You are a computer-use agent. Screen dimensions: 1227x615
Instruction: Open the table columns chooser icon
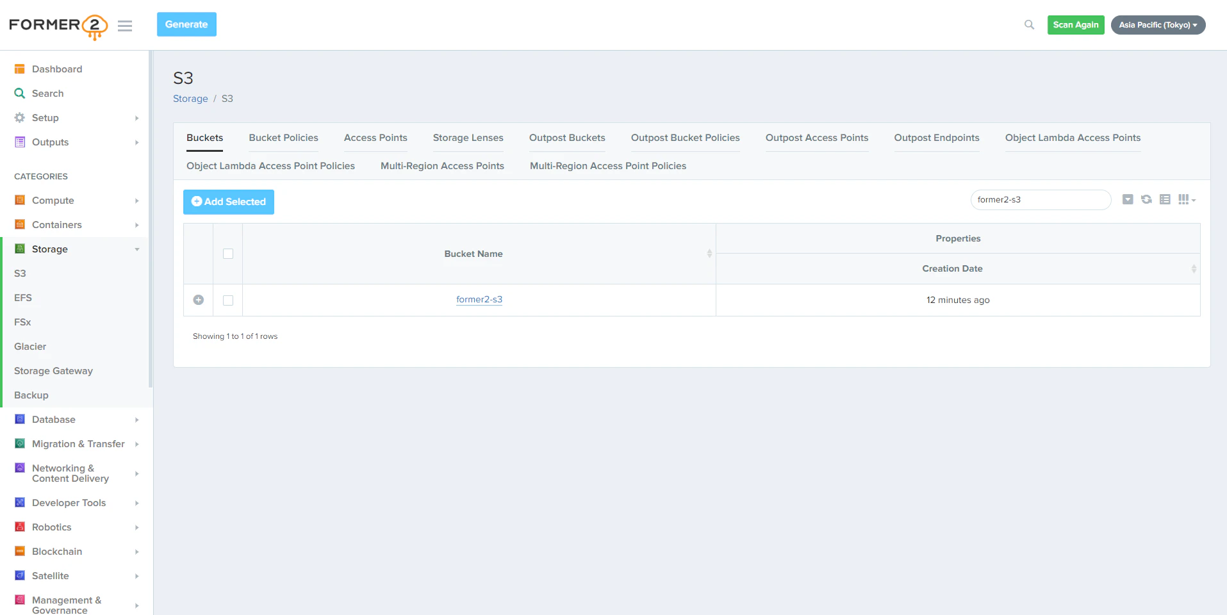click(1187, 200)
